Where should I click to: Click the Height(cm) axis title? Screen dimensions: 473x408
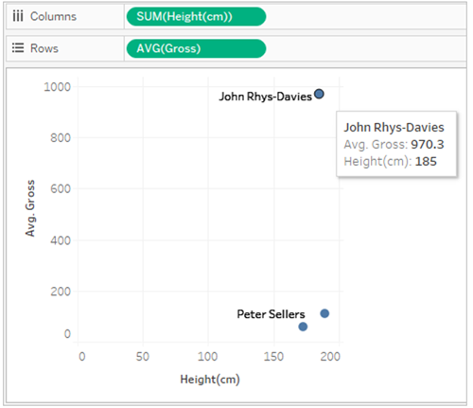coord(210,380)
